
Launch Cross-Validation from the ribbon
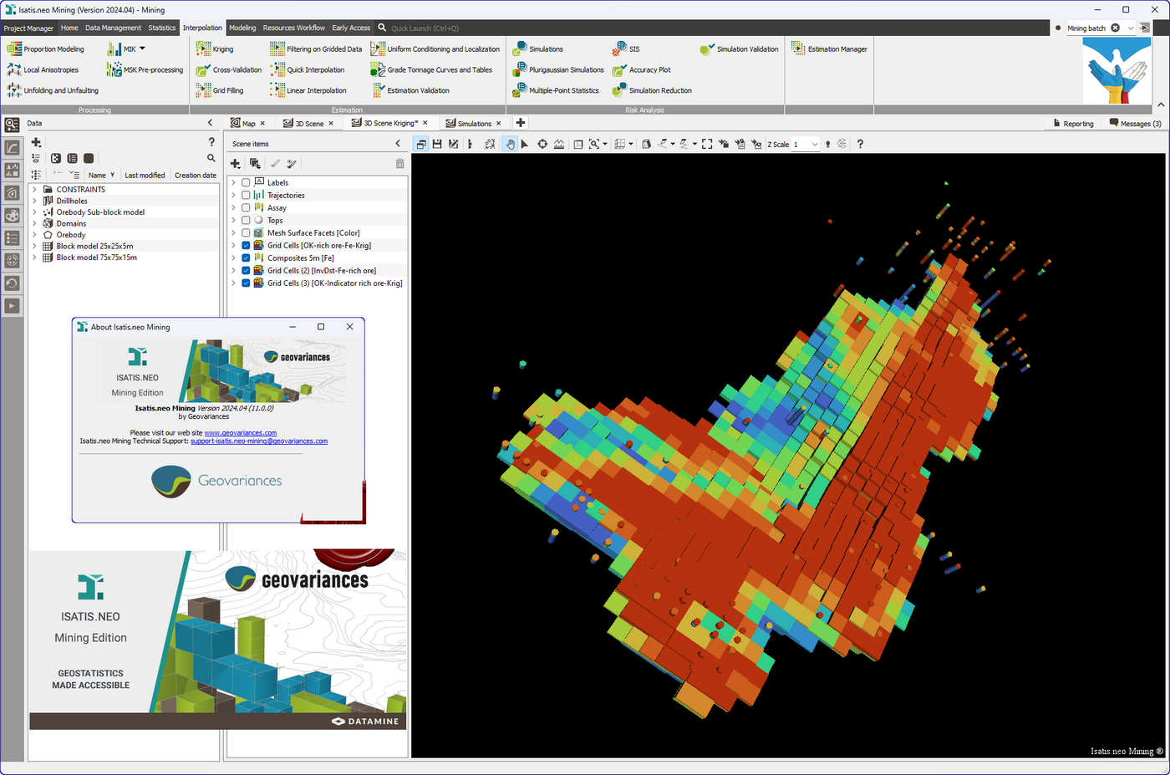click(x=228, y=70)
